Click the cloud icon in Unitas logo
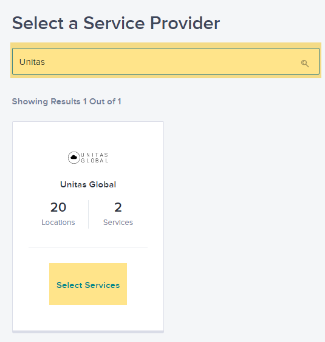The image size is (325, 342). (x=74, y=158)
